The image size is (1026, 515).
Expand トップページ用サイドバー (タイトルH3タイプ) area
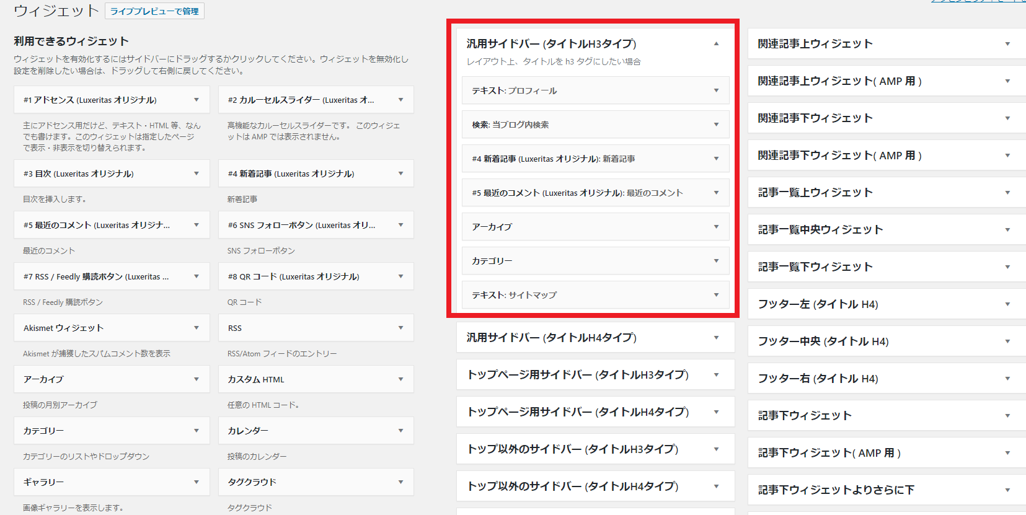pos(716,375)
